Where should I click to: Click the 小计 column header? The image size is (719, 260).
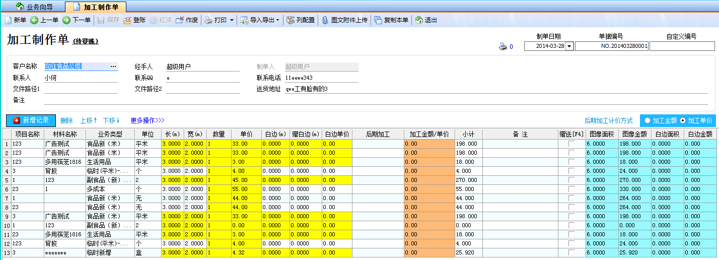468,134
